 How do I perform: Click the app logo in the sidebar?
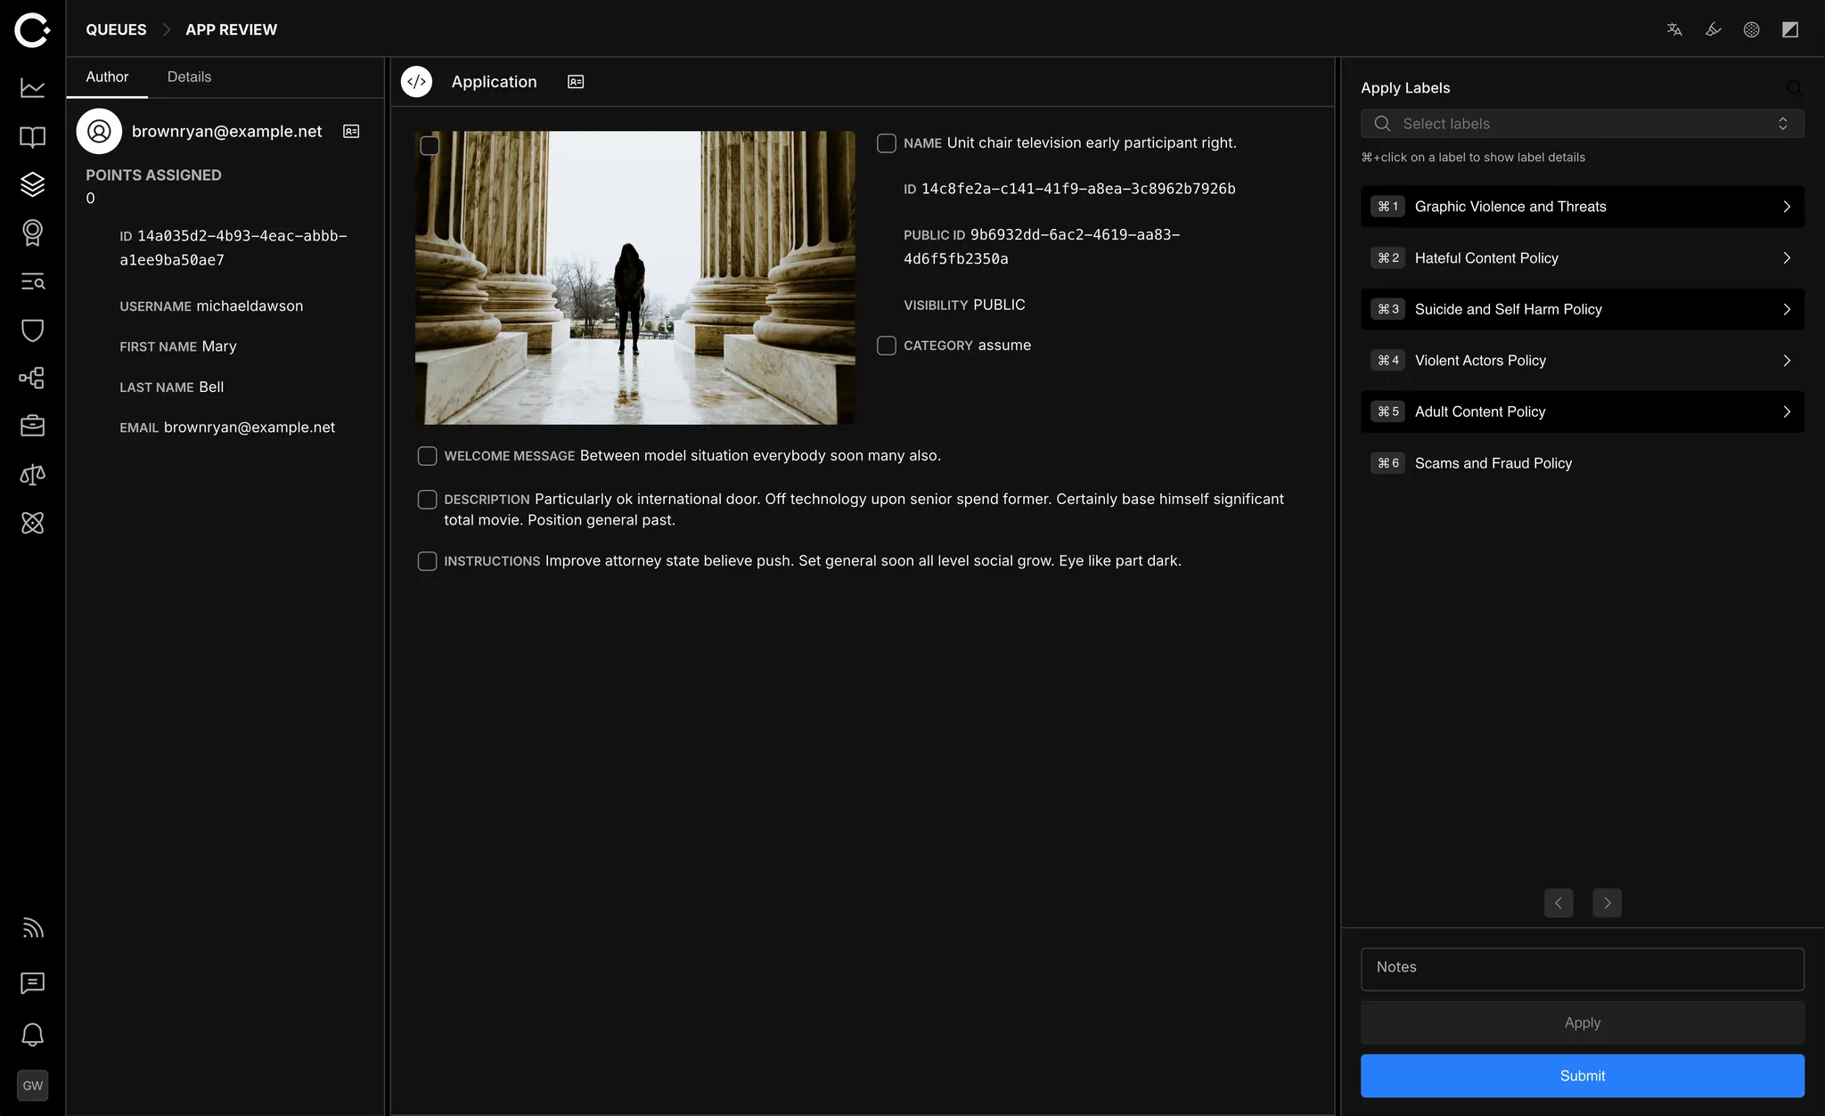point(32,29)
